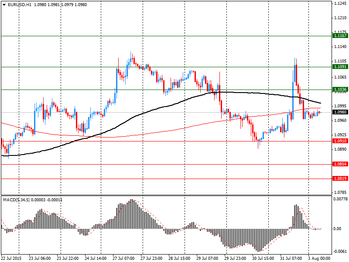Click the 1.1245 price scale value
Viewport: 349px width, 262px height.
tap(341, 3)
